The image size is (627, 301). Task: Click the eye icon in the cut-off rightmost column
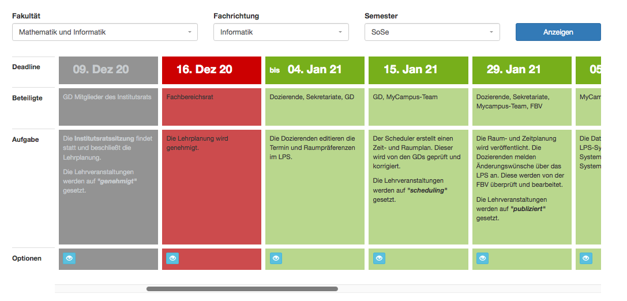(x=586, y=258)
